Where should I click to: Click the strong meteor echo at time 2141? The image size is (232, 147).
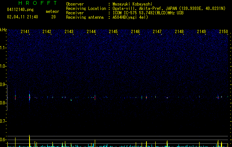click(30, 97)
